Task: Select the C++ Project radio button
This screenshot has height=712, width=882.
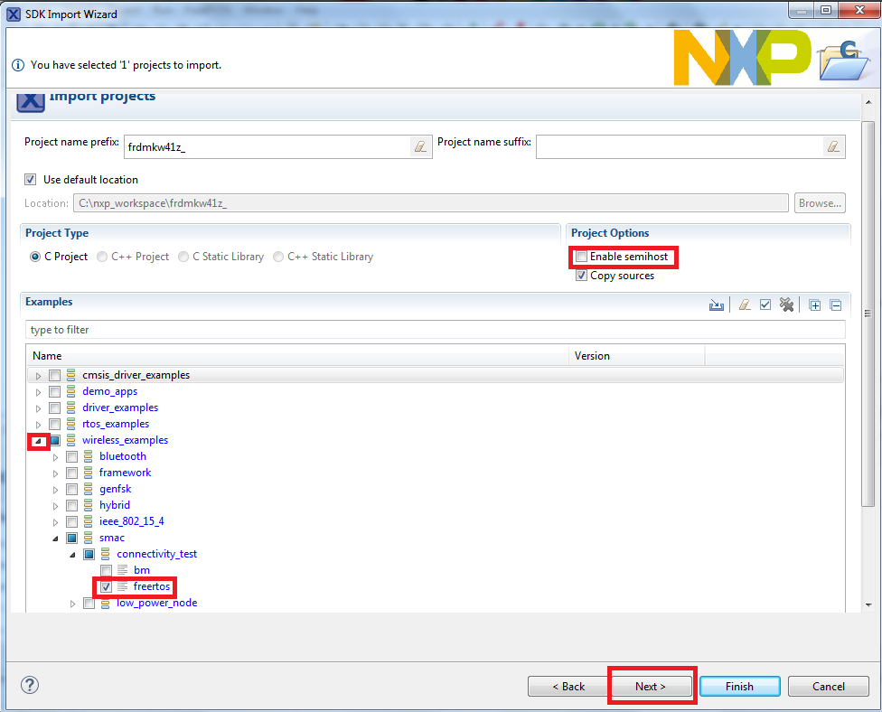Action: 103,257
